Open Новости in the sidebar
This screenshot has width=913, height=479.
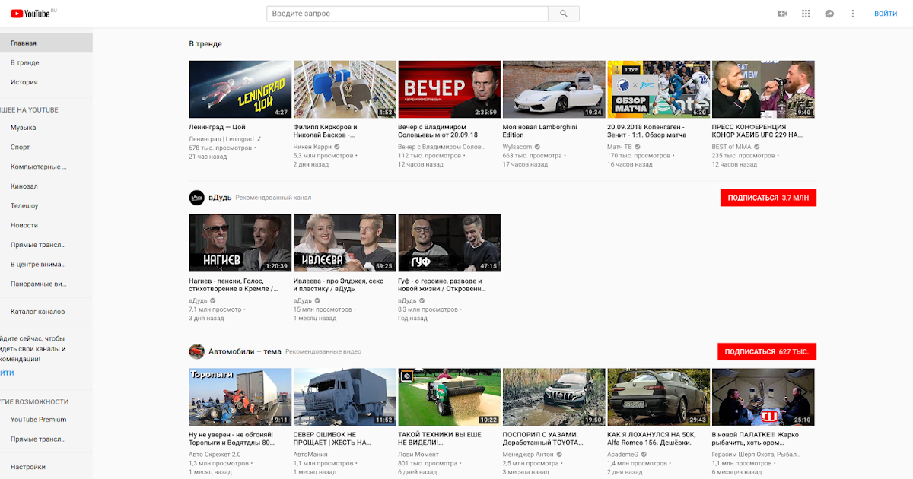pos(46,225)
